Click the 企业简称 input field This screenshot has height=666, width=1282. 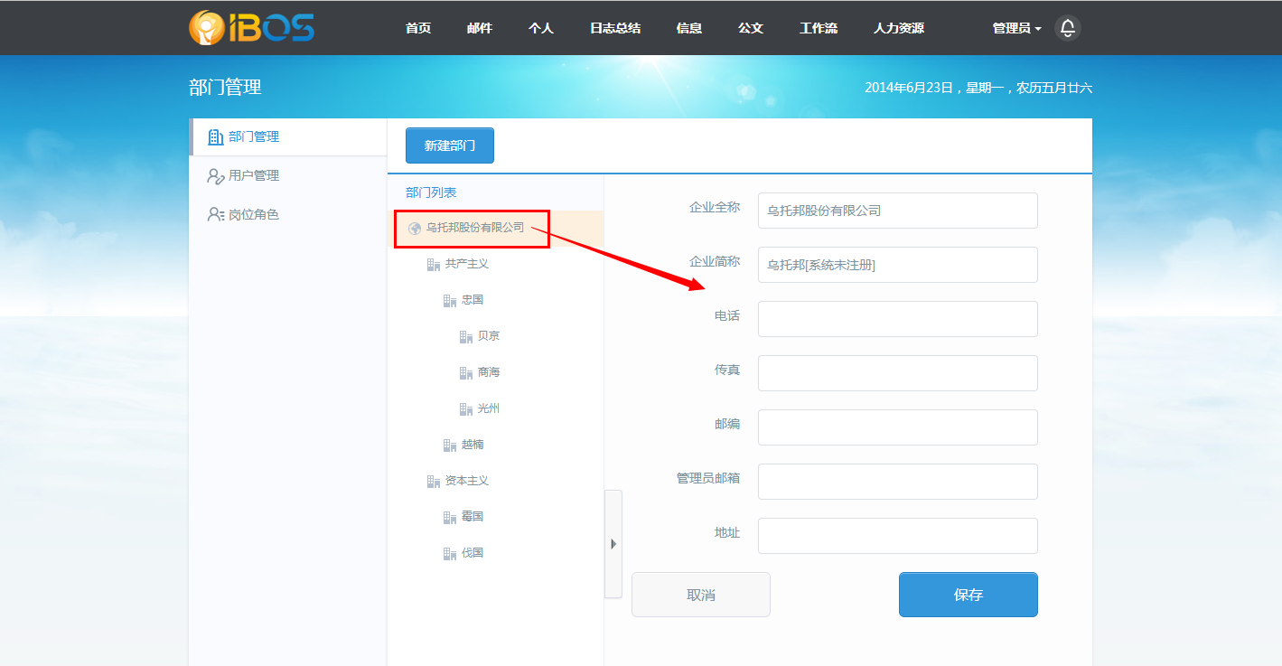point(898,265)
